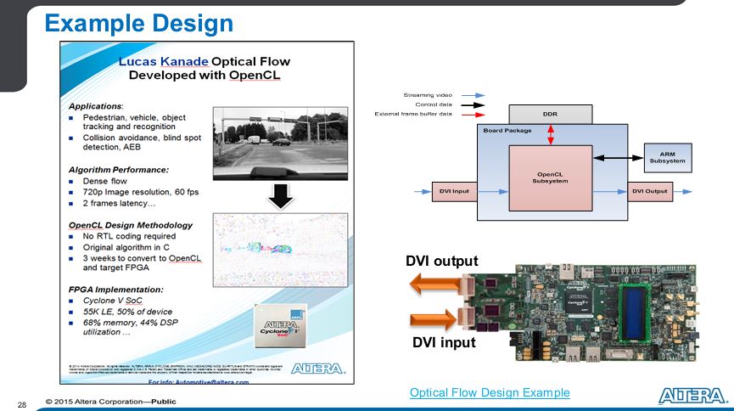Click '68% memory, 44% DSP' bullet

click(130, 327)
